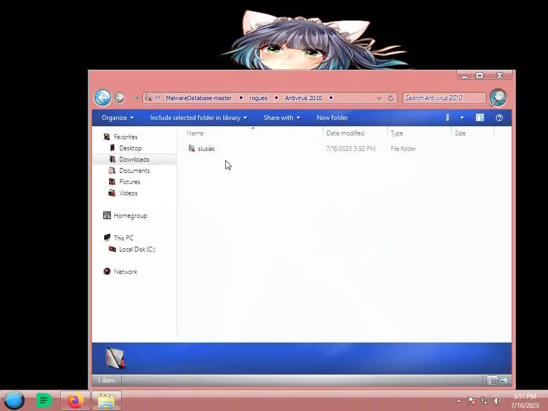Click the Favorites star icon
Screen dimensions: 548x411
pos(107,136)
